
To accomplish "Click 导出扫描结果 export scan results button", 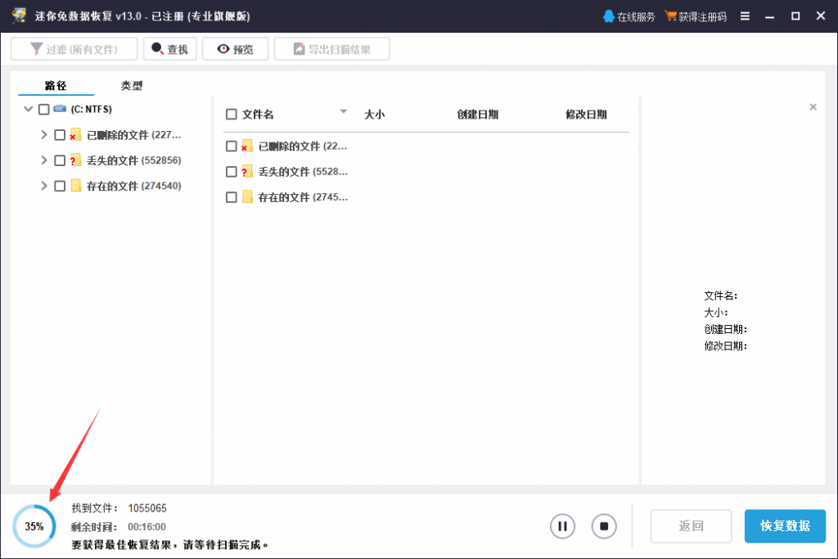I will pyautogui.click(x=332, y=49).
